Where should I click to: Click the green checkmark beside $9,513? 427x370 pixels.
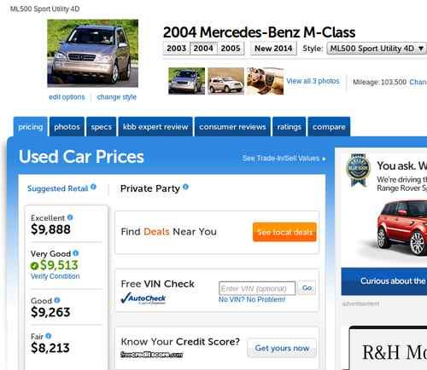(x=34, y=266)
